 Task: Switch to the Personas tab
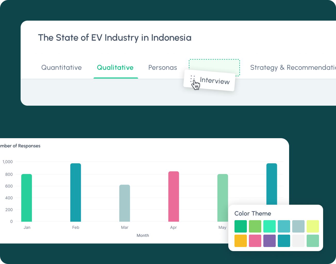tap(163, 68)
